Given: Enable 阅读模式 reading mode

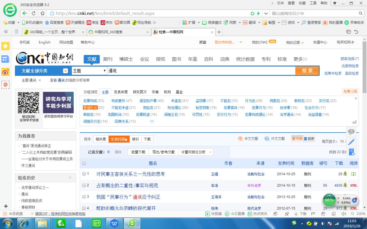Looking at the screenshot, I should tap(214, 22).
